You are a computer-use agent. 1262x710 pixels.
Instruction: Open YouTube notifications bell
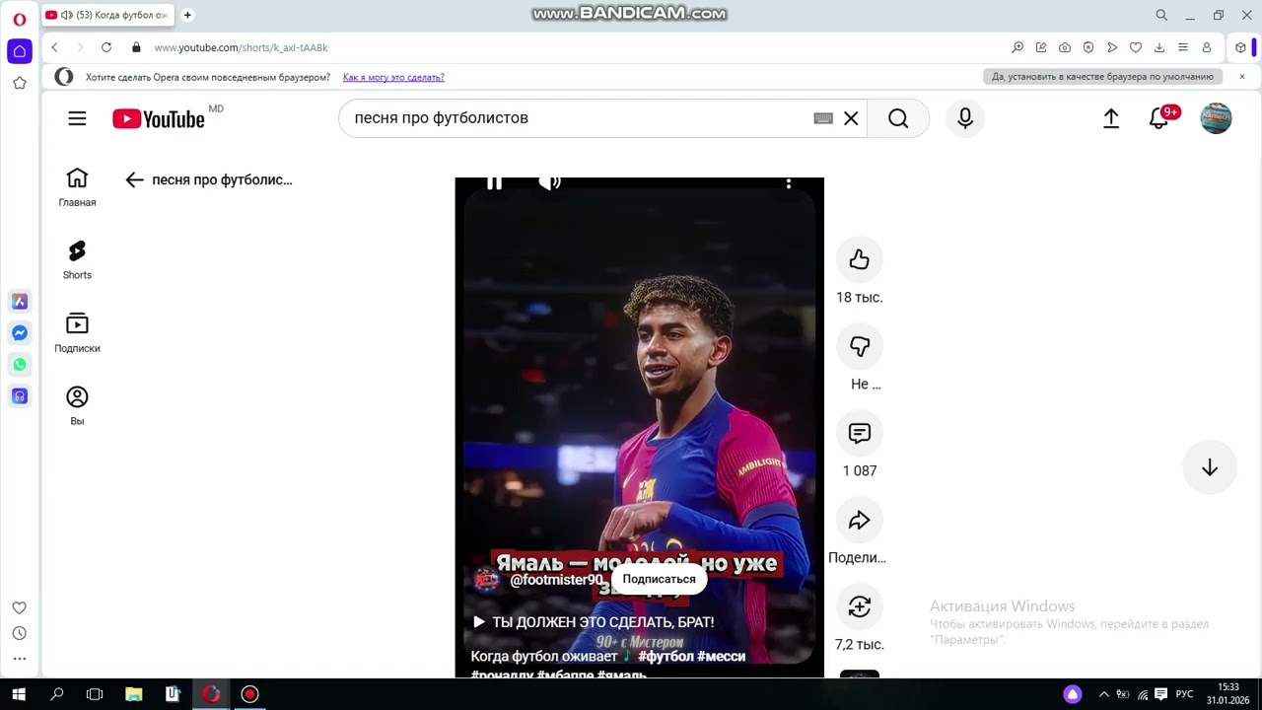[1159, 118]
